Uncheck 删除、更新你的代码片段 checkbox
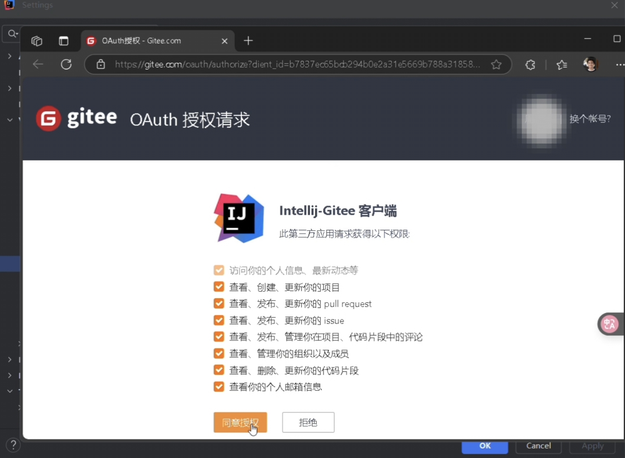This screenshot has width=625, height=458. pyautogui.click(x=219, y=370)
